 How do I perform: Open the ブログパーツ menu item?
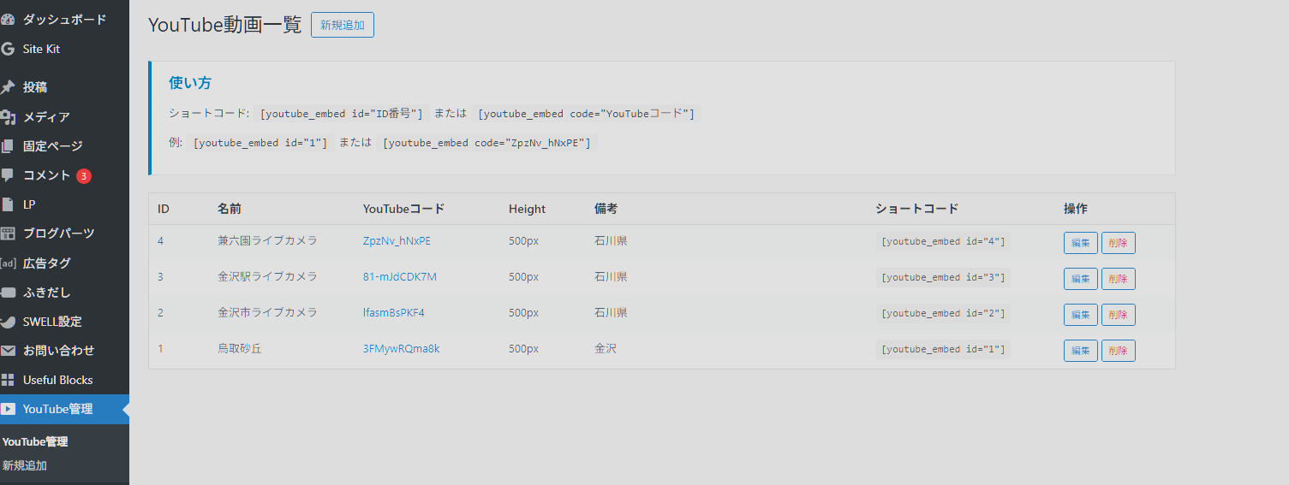(x=58, y=234)
